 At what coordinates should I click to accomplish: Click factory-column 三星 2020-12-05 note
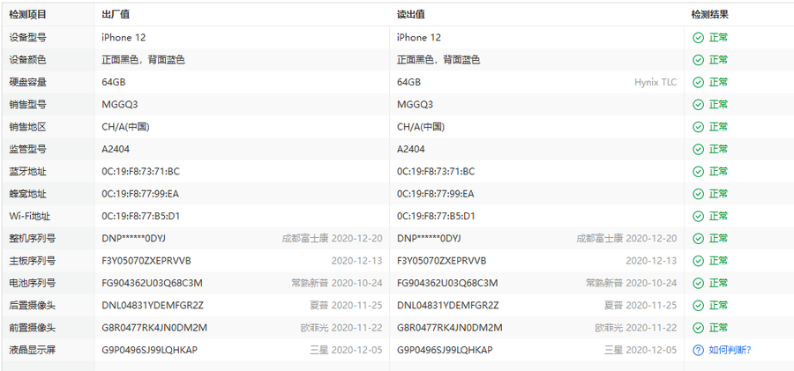[x=346, y=350]
